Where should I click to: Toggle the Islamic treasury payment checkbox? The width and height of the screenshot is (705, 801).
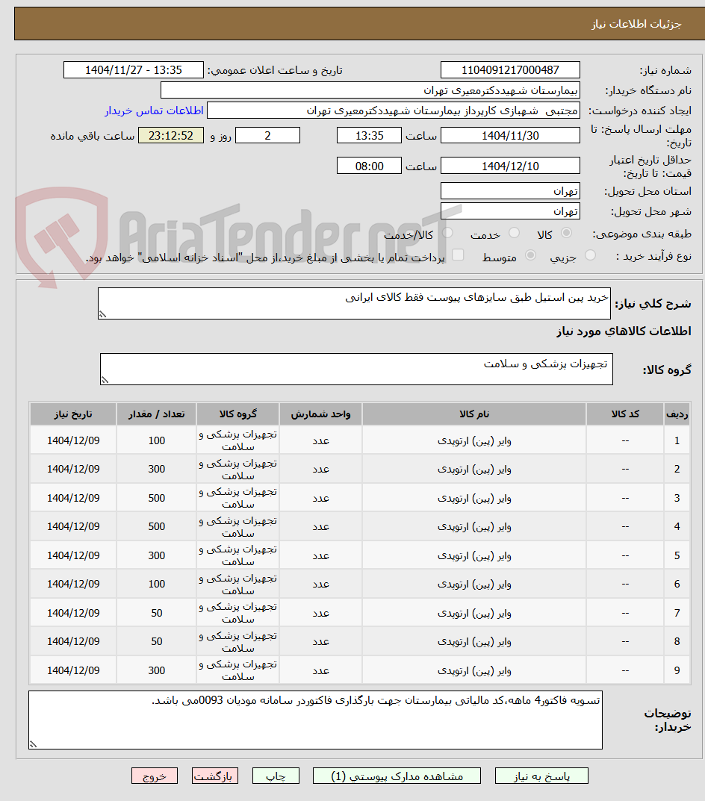point(458,255)
